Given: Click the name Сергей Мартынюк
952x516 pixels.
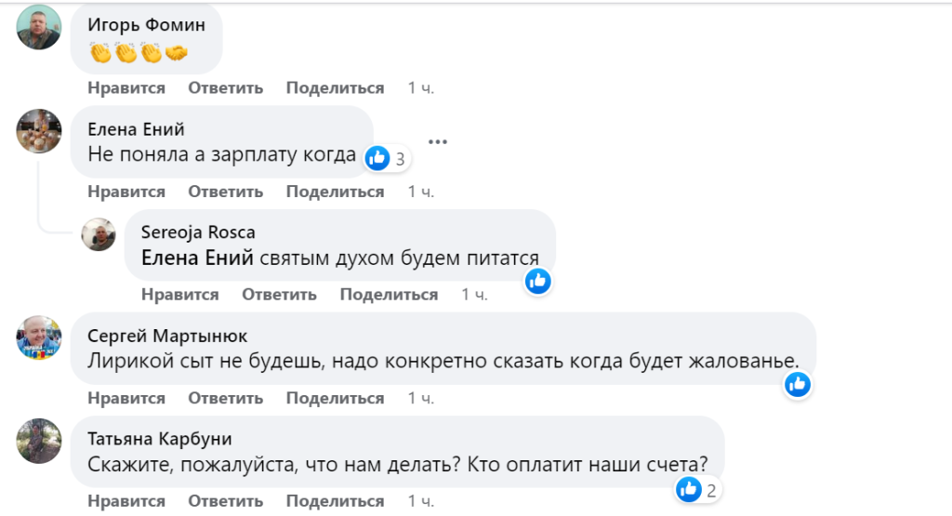Looking at the screenshot, I should (167, 336).
